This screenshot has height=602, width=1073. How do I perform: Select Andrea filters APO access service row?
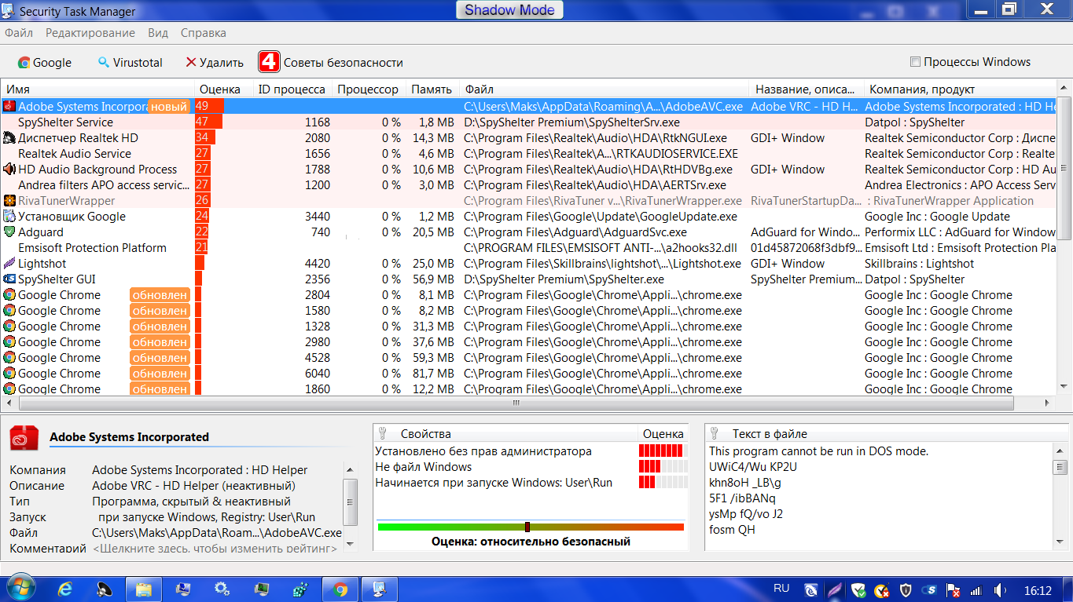[x=529, y=185]
